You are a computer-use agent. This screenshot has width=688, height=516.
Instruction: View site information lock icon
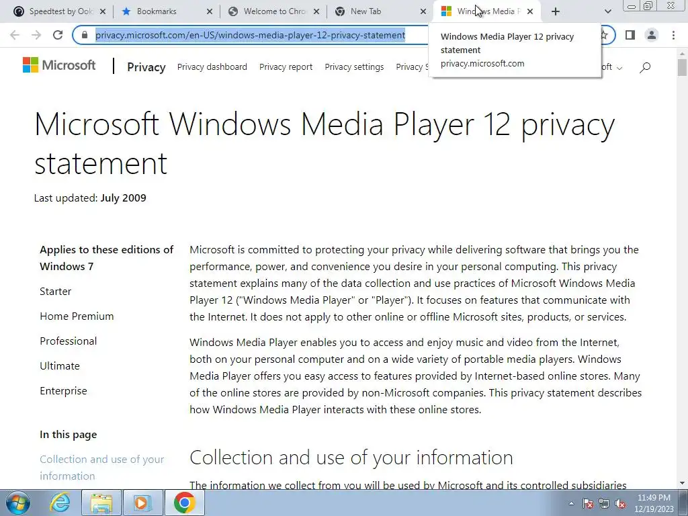click(85, 35)
